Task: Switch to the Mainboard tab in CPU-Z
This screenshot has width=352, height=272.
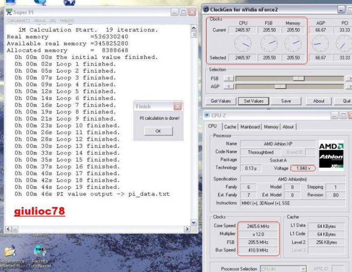Action: (250, 127)
